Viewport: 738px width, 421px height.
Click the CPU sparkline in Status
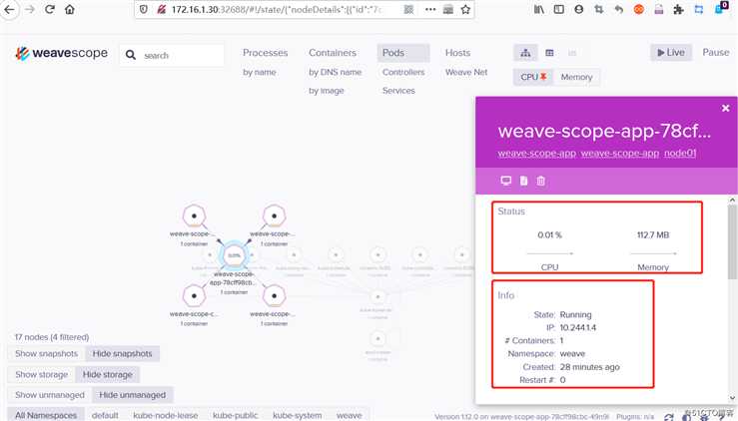click(549, 253)
